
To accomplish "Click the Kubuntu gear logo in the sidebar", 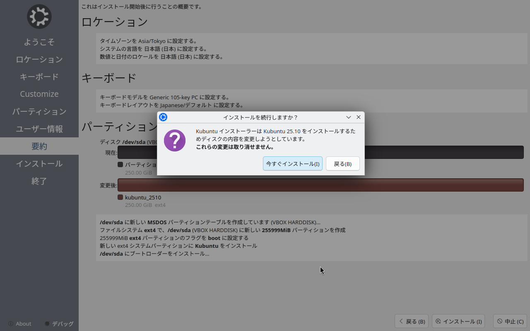I will (x=39, y=17).
